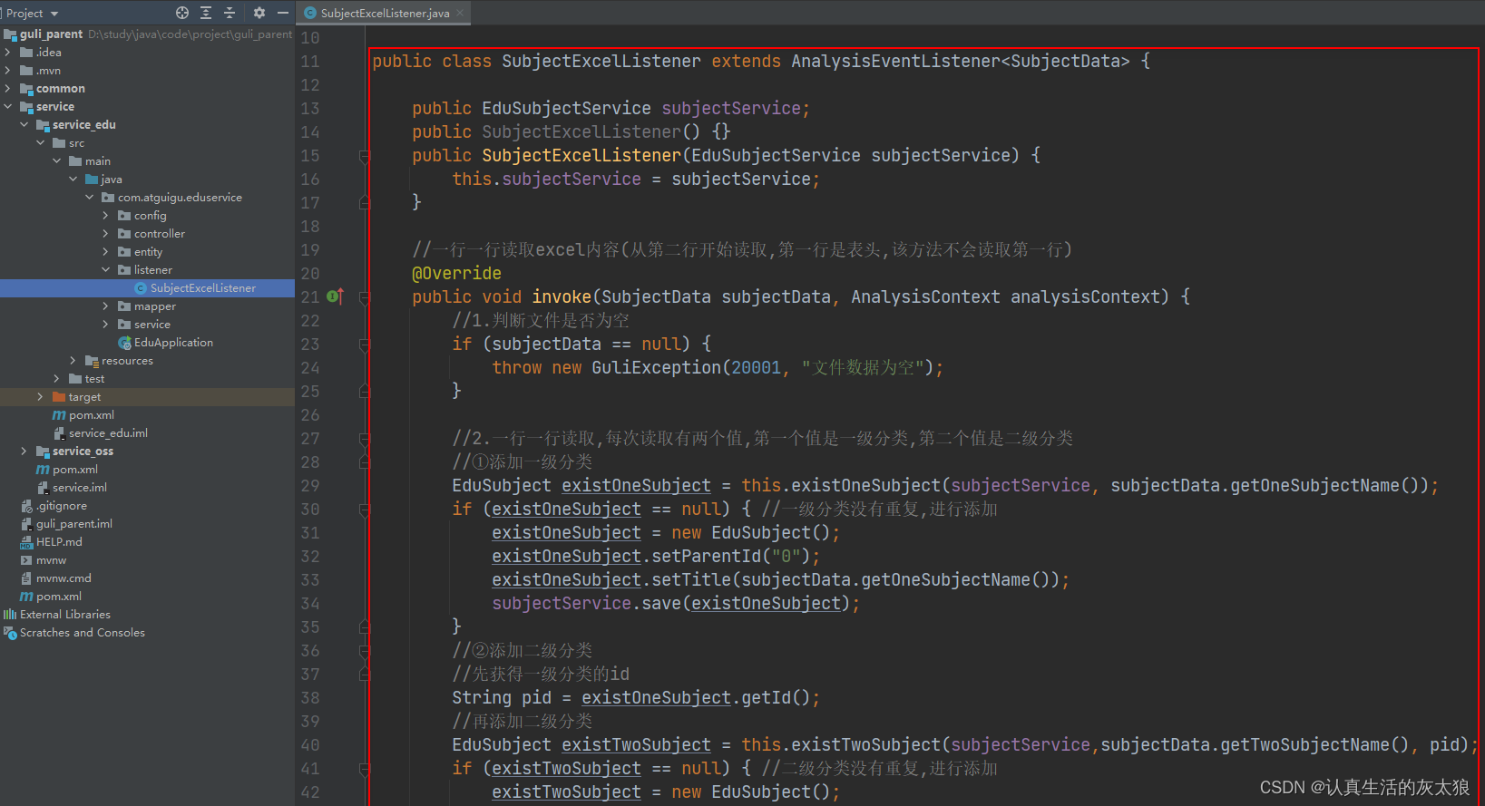Fold the constructor at line 15

[x=364, y=156]
